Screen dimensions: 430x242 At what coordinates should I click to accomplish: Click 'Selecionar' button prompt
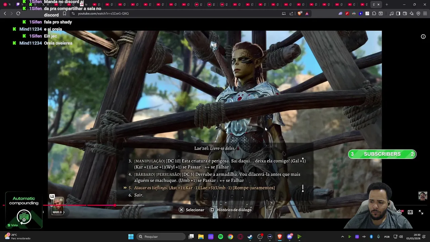[x=191, y=210]
